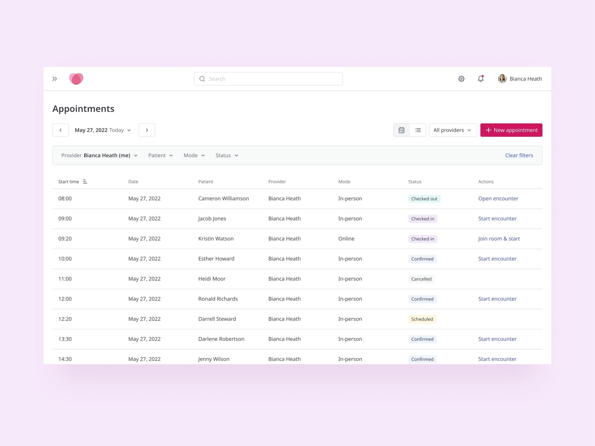Open the All providers dropdown
The image size is (595, 446).
[453, 130]
